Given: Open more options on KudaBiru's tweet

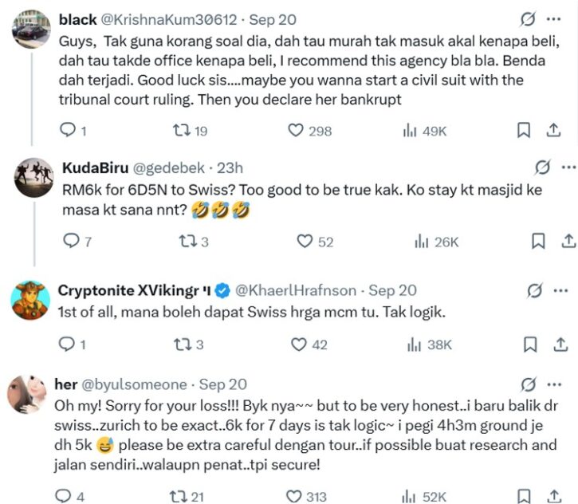Looking at the screenshot, I should tap(568, 167).
